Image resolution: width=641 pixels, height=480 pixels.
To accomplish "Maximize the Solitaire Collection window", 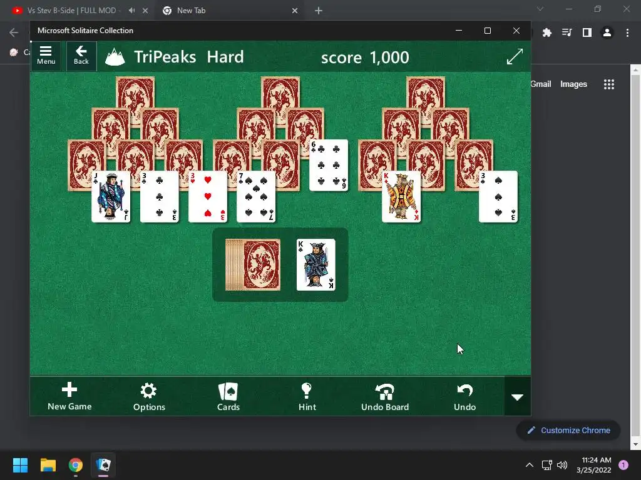I will tap(487, 31).
